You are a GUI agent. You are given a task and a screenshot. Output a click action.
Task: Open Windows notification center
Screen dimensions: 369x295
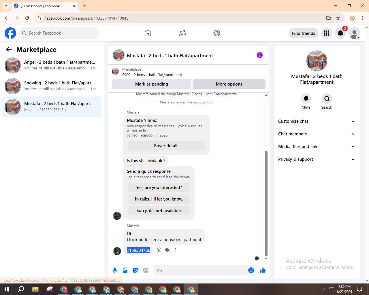pos(359,289)
